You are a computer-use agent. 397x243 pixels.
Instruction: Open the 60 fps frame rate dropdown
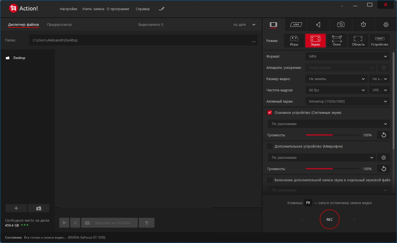click(x=336, y=90)
